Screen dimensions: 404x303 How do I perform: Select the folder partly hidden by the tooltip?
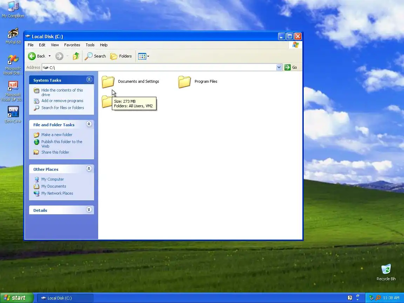click(x=106, y=101)
